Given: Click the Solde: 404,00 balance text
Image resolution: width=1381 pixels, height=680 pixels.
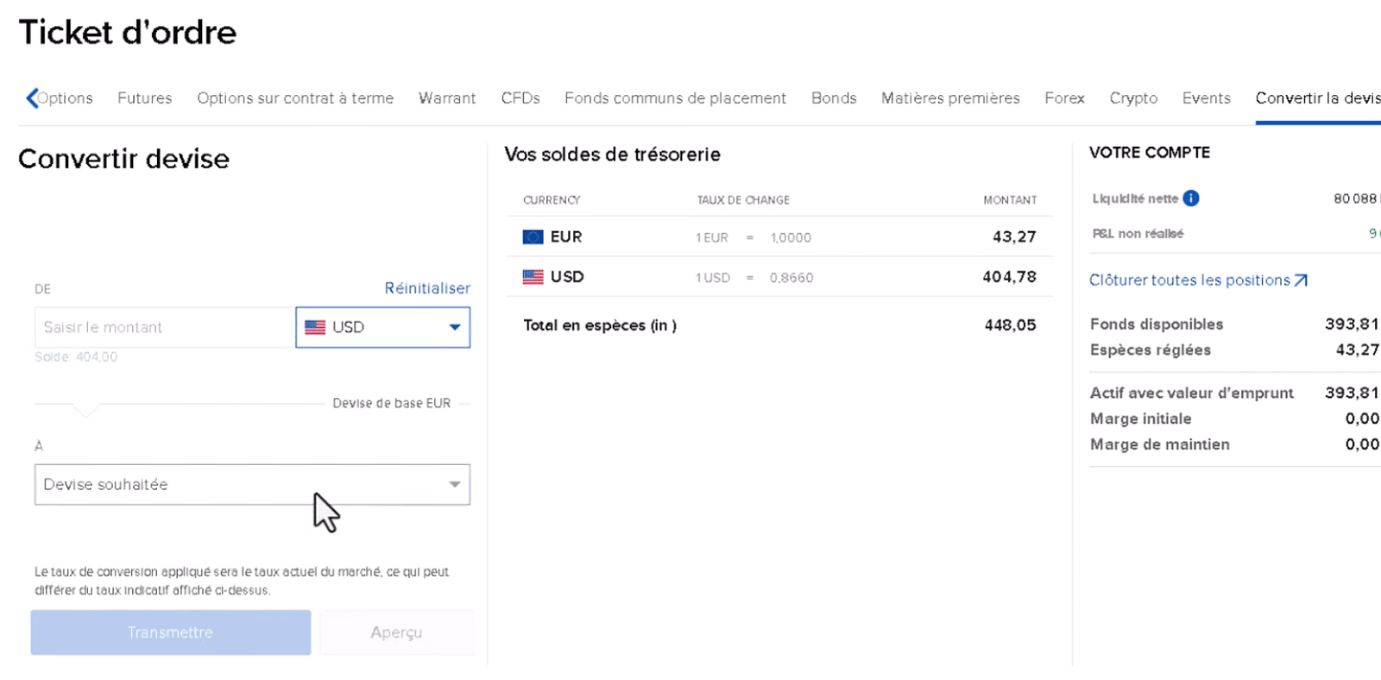Looking at the screenshot, I should (x=76, y=357).
